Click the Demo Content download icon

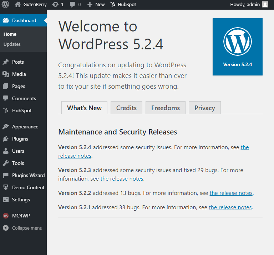[6, 187]
